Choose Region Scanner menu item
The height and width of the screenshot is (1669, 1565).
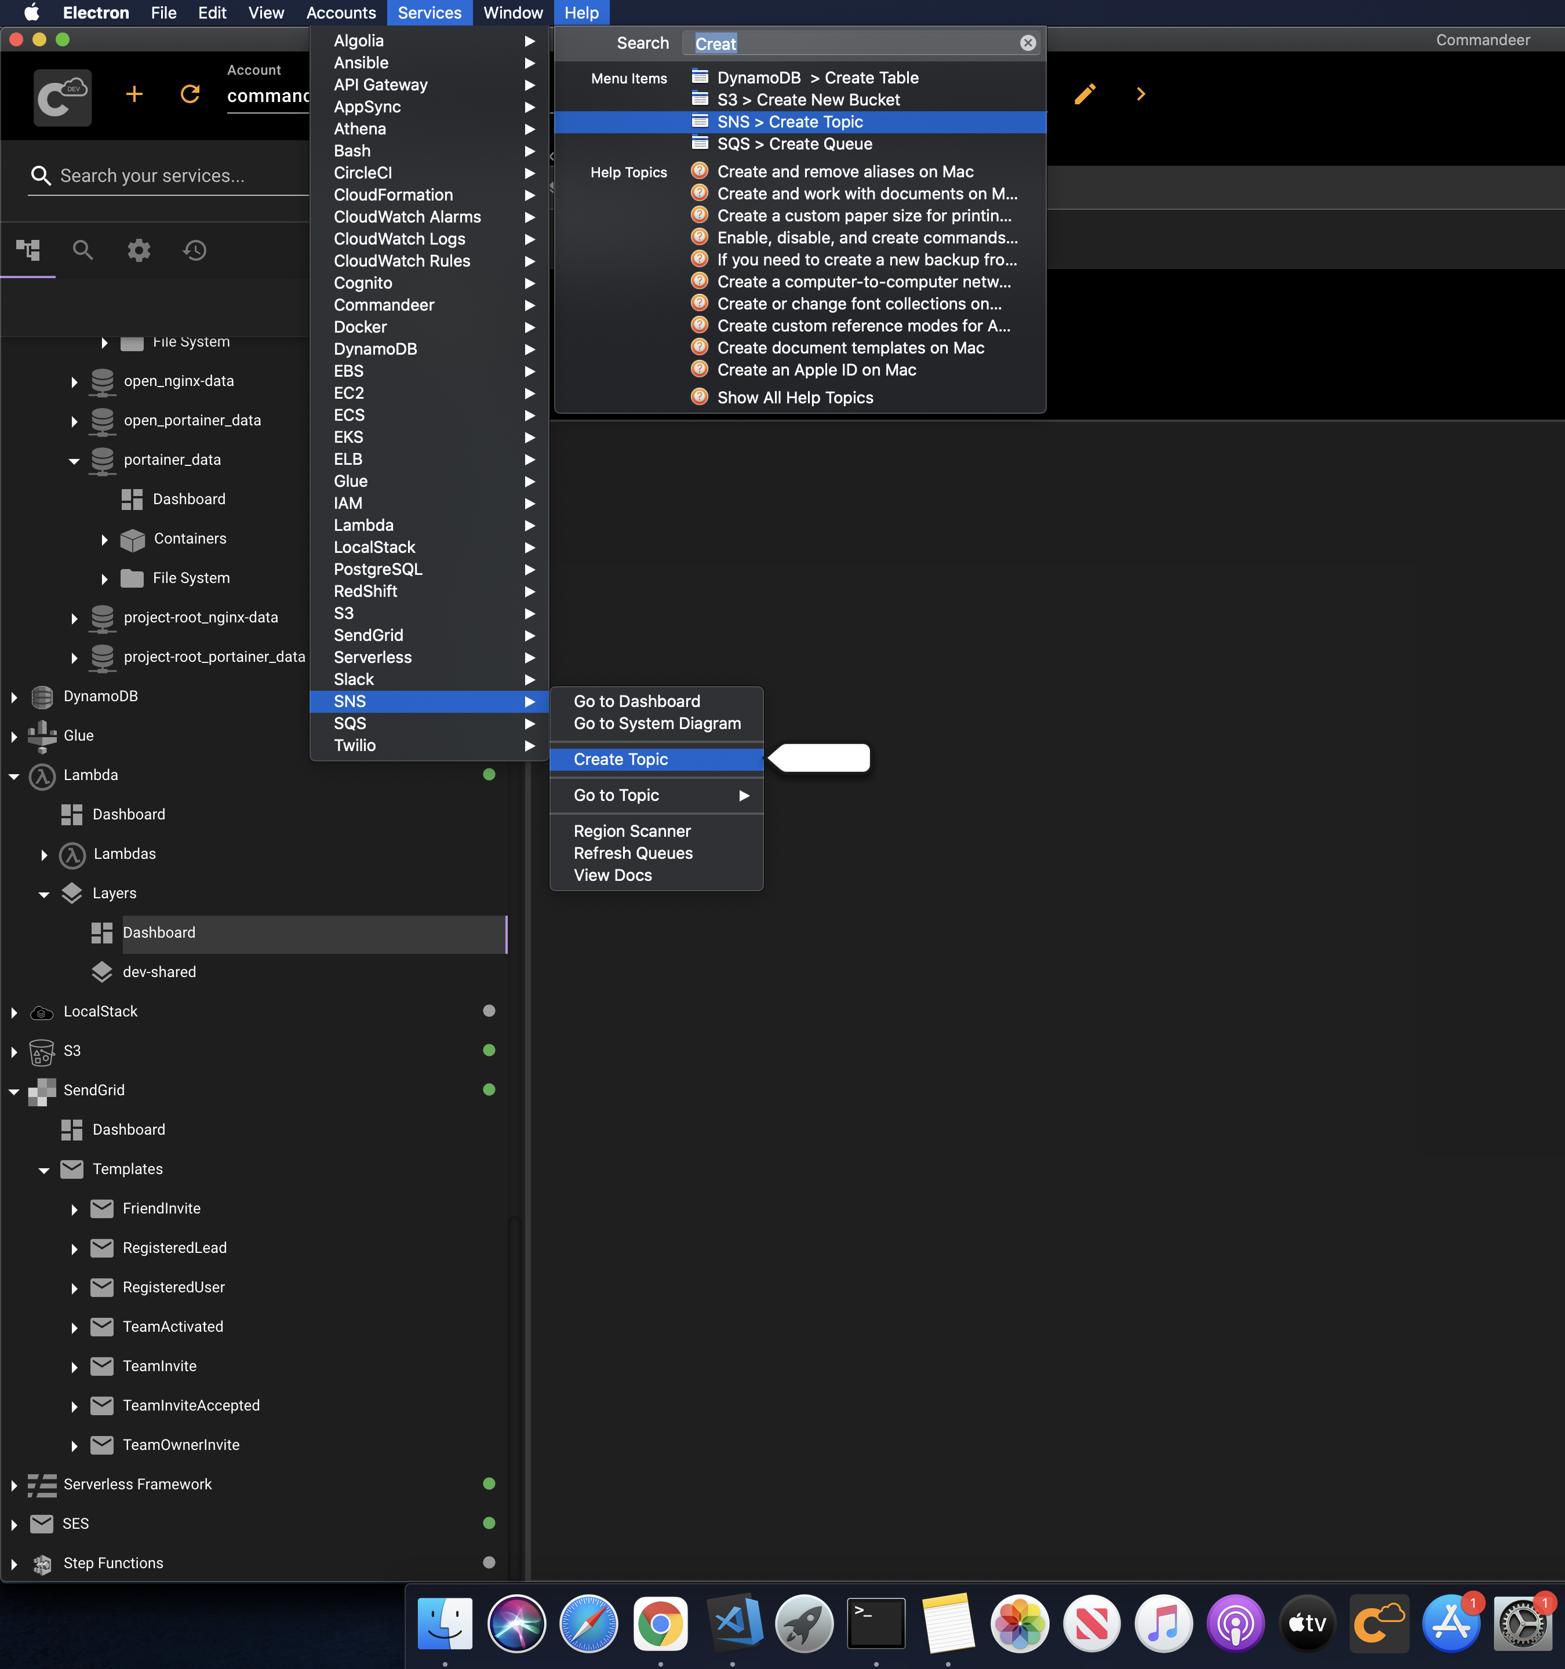click(x=657, y=831)
